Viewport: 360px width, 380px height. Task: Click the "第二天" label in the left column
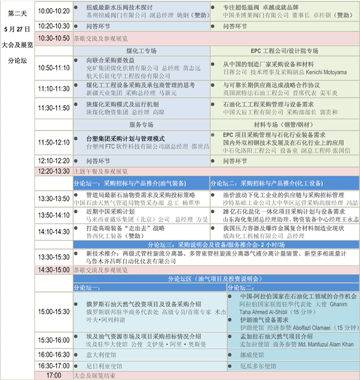pos(17,13)
